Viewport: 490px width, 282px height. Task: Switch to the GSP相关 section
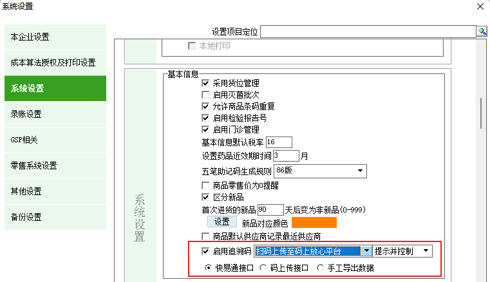pyautogui.click(x=54, y=140)
